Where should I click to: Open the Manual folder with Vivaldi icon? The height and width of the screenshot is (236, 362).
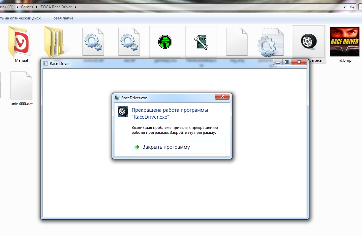pos(19,42)
